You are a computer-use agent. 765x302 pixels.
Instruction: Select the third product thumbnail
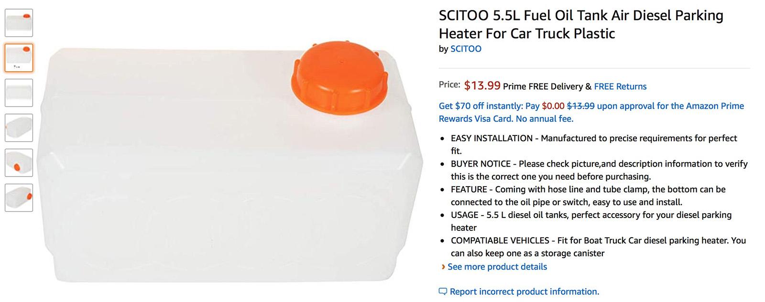pos(19,93)
